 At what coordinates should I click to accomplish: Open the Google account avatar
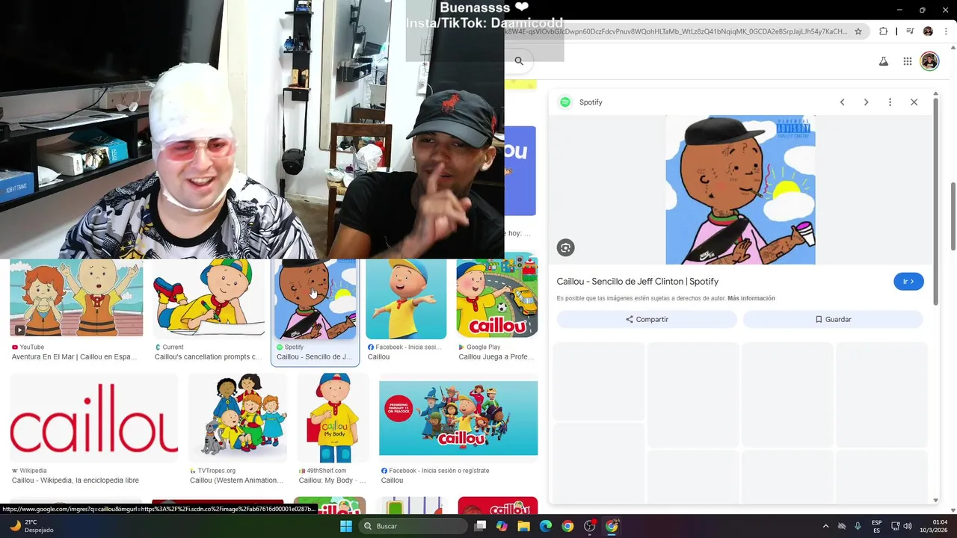click(x=929, y=61)
